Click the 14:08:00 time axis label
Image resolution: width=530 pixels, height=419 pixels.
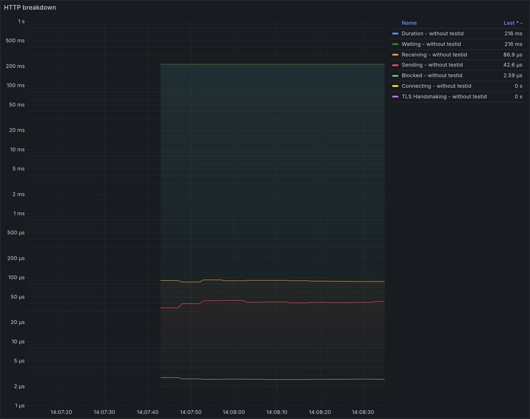pos(233,412)
